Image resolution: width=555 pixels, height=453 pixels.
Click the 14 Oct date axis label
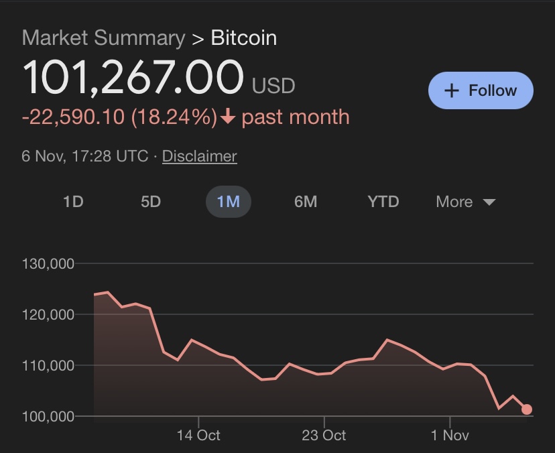click(x=198, y=436)
